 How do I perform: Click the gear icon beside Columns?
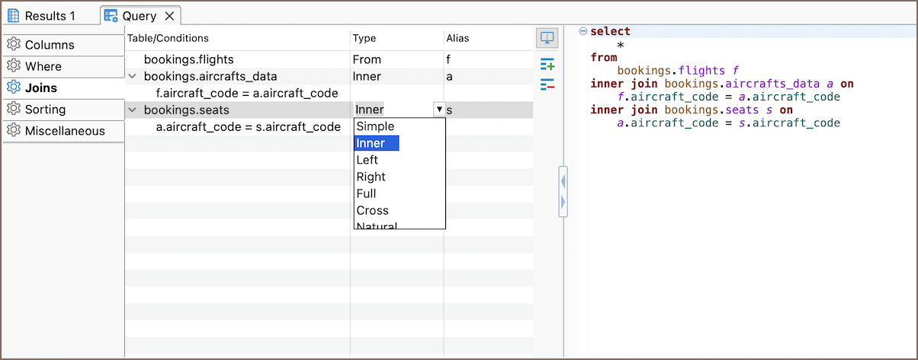(13, 45)
